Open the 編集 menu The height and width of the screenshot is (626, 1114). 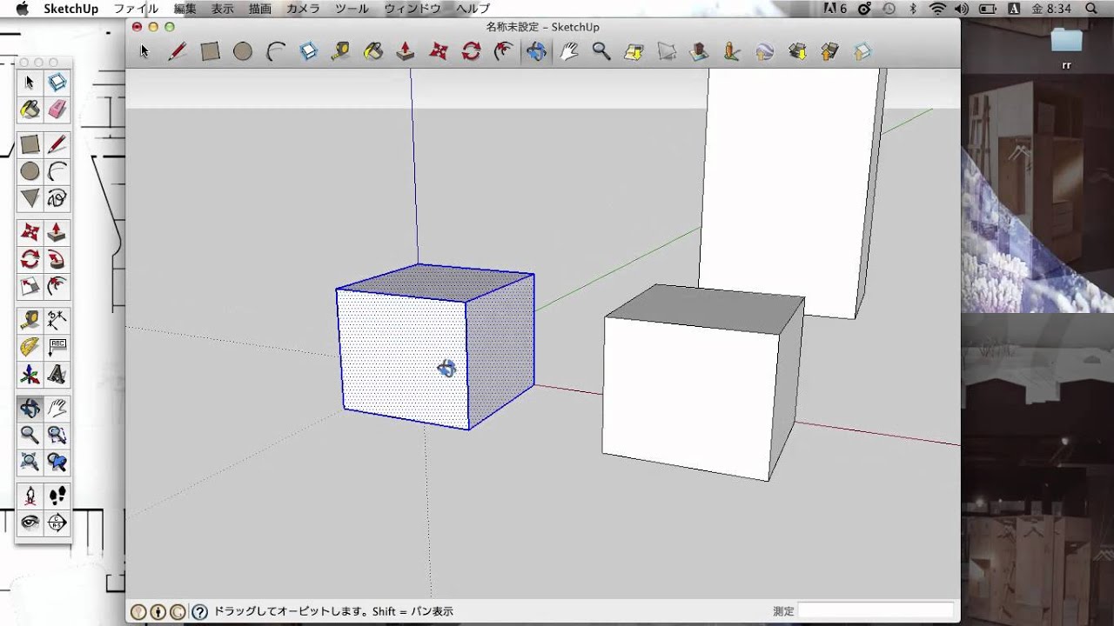pyautogui.click(x=185, y=9)
